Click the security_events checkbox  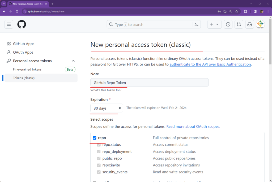tap(99, 172)
